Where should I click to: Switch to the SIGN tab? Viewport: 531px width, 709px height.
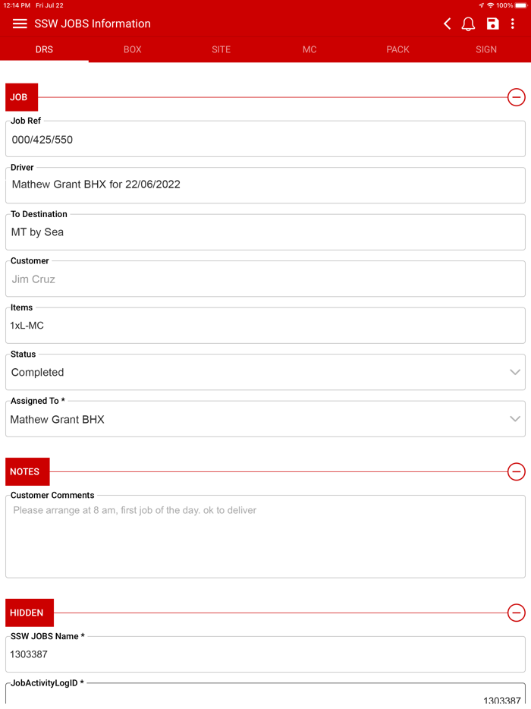[x=486, y=49]
